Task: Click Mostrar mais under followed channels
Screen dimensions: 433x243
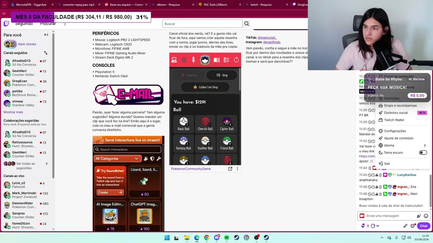Action: click(13, 112)
